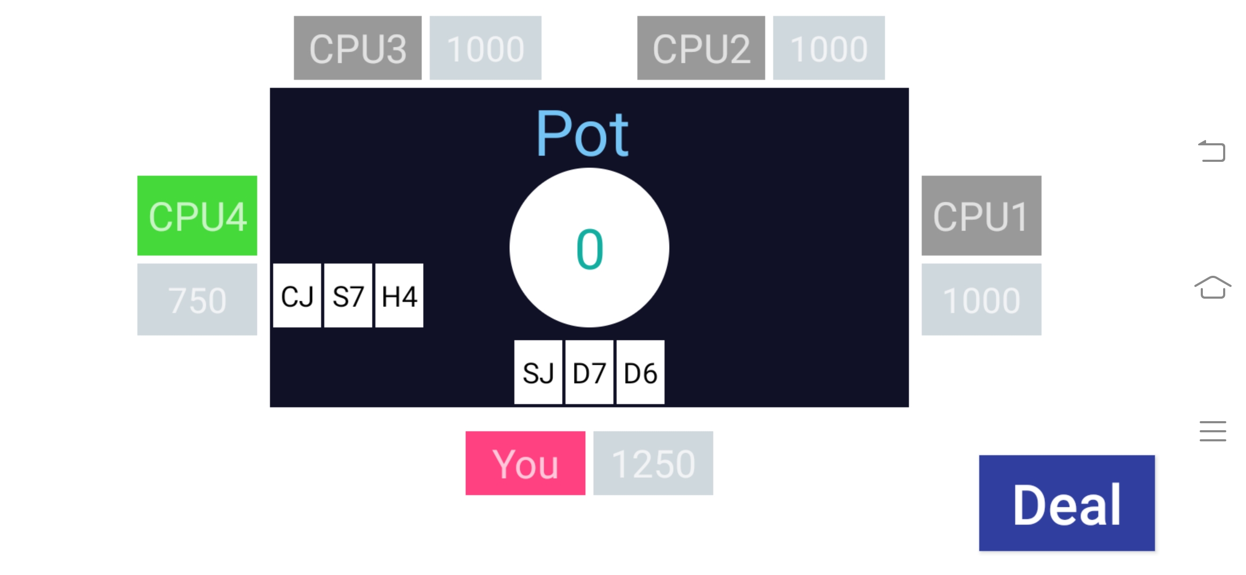Tap CPU4's S7 card
The height and width of the screenshot is (575, 1246).
click(348, 295)
